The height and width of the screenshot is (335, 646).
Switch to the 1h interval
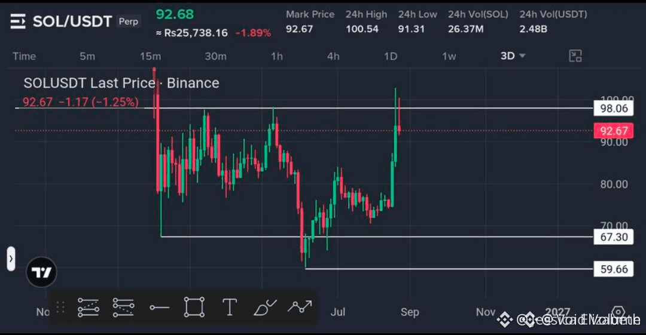[277, 56]
